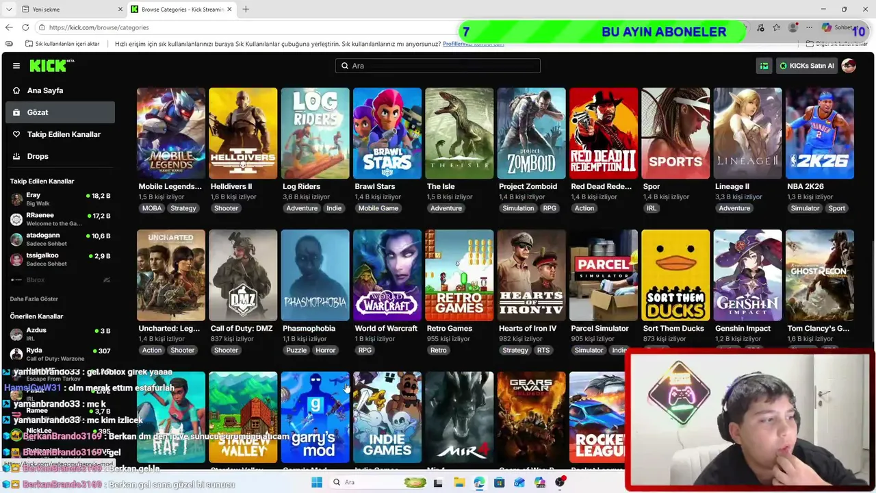Go back in the browser

9,27
